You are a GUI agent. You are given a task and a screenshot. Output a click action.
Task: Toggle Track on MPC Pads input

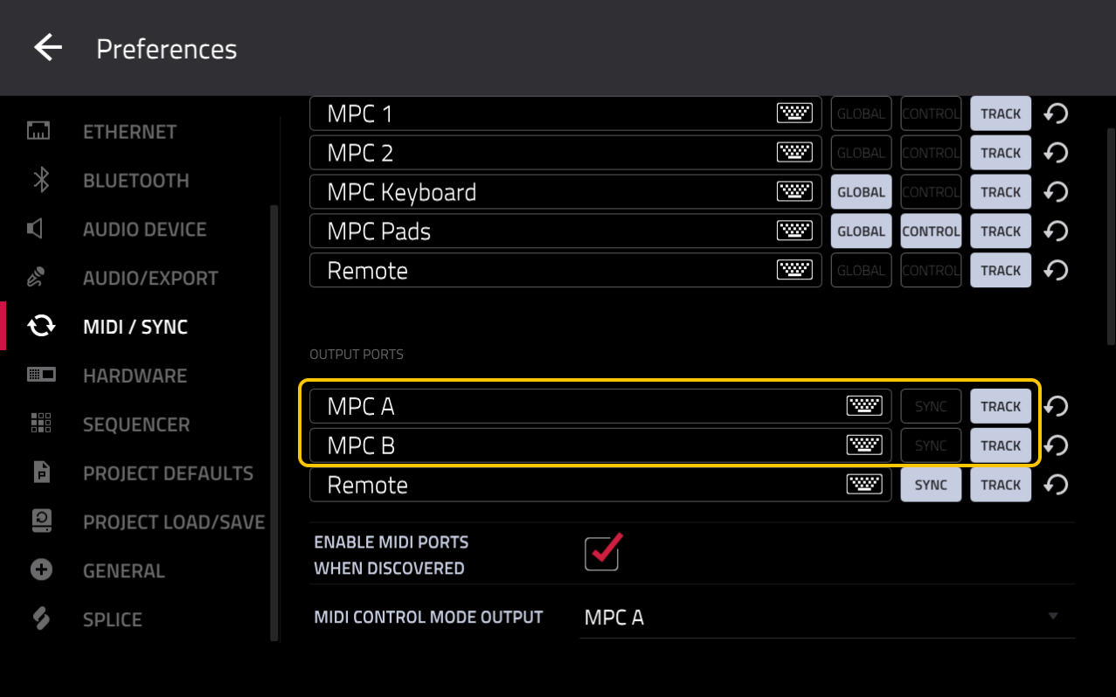[1001, 231]
